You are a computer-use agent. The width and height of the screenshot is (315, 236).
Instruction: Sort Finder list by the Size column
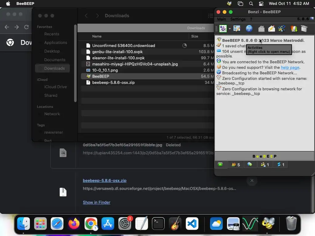pos(194,36)
